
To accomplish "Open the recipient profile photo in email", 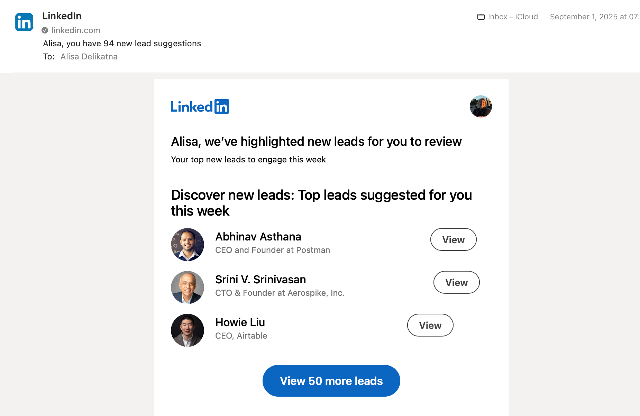I will (481, 106).
